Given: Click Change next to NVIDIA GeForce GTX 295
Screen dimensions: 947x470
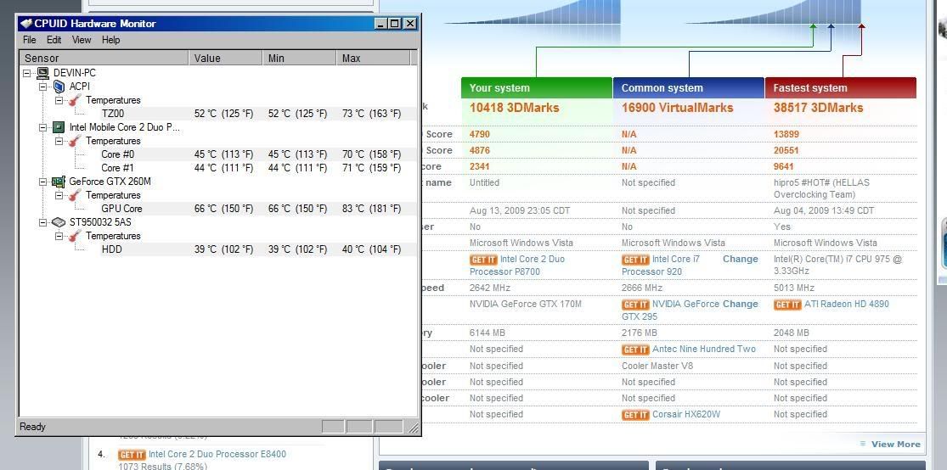Looking at the screenshot, I should [740, 304].
